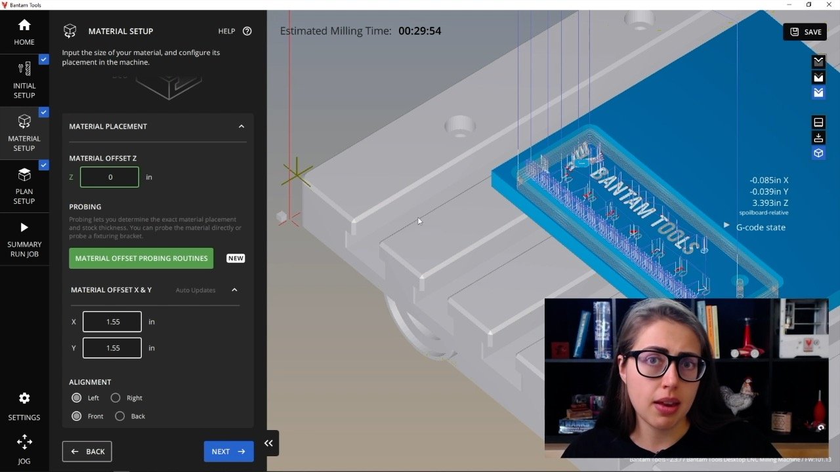Click the PROBING heading
Viewport: 840px width, 472px height.
click(85, 206)
